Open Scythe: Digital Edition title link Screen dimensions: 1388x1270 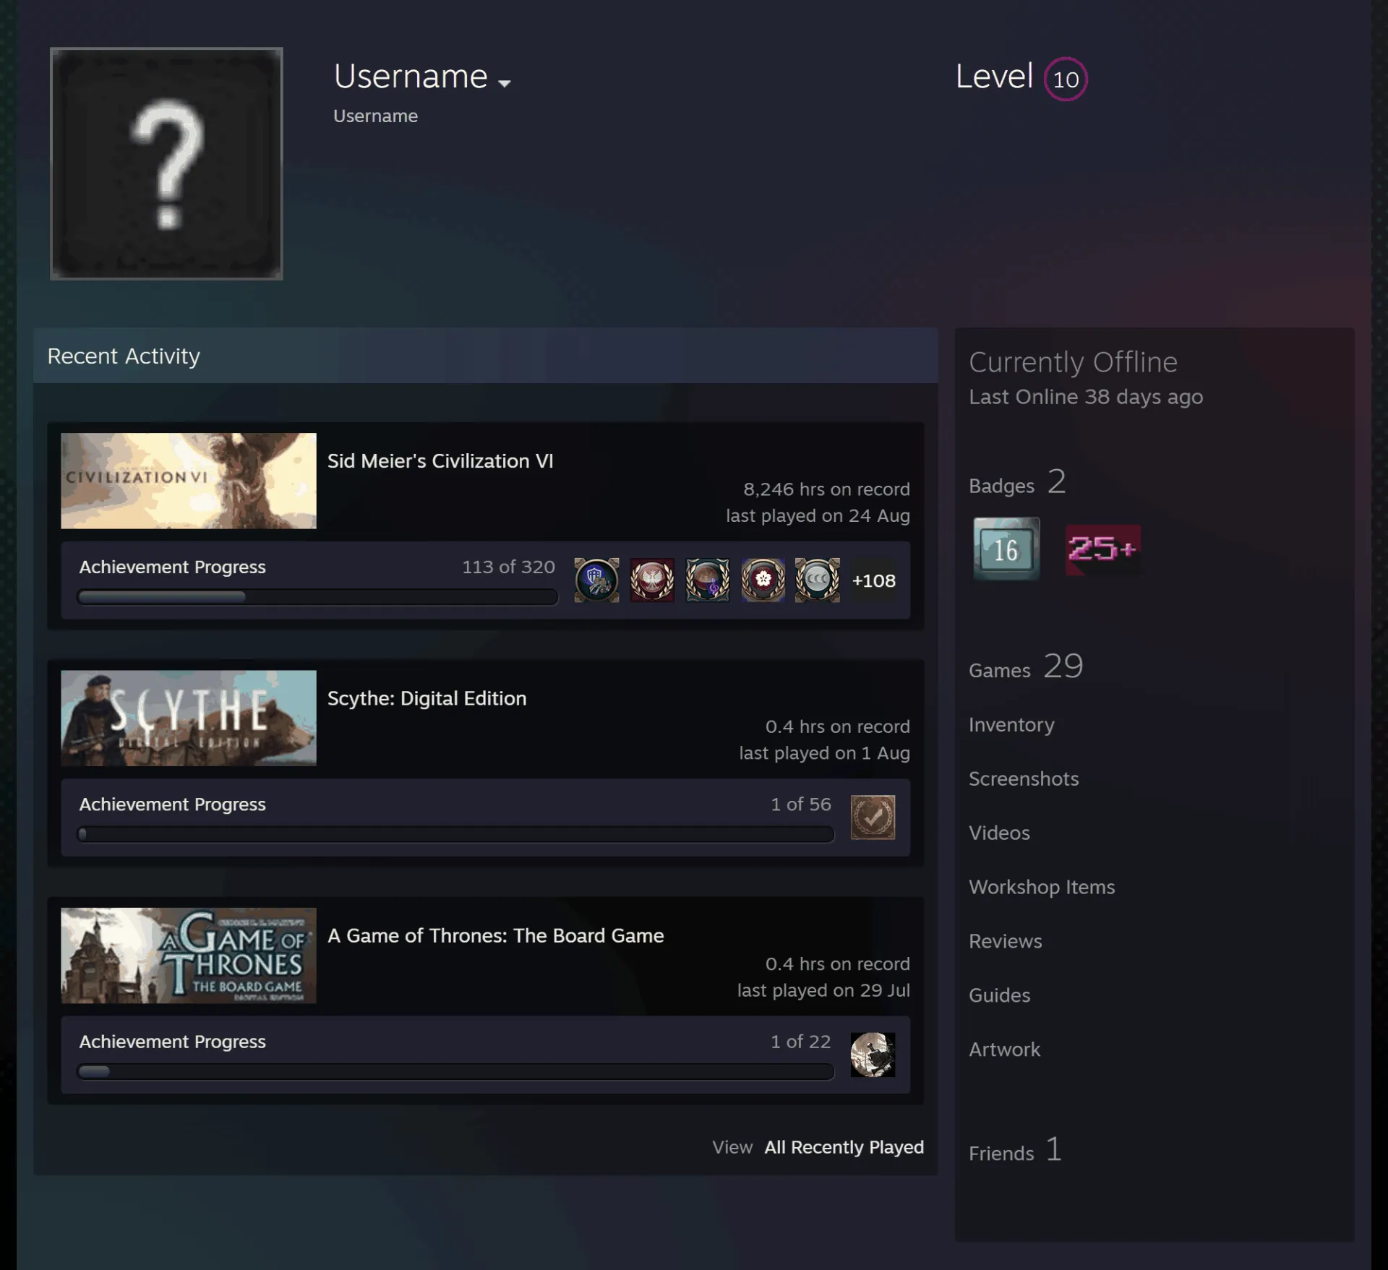point(427,698)
